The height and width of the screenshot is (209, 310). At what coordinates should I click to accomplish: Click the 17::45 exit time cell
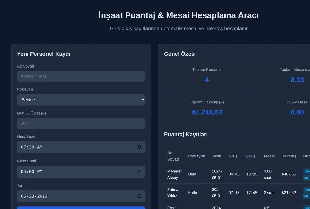[x=252, y=193]
